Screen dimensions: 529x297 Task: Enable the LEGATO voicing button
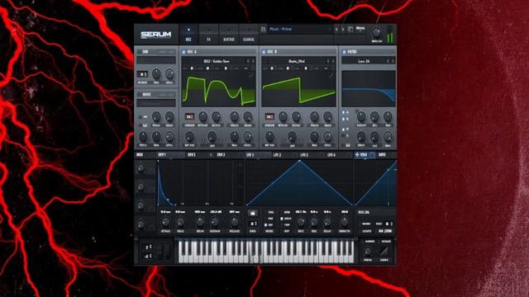pyautogui.click(x=367, y=231)
